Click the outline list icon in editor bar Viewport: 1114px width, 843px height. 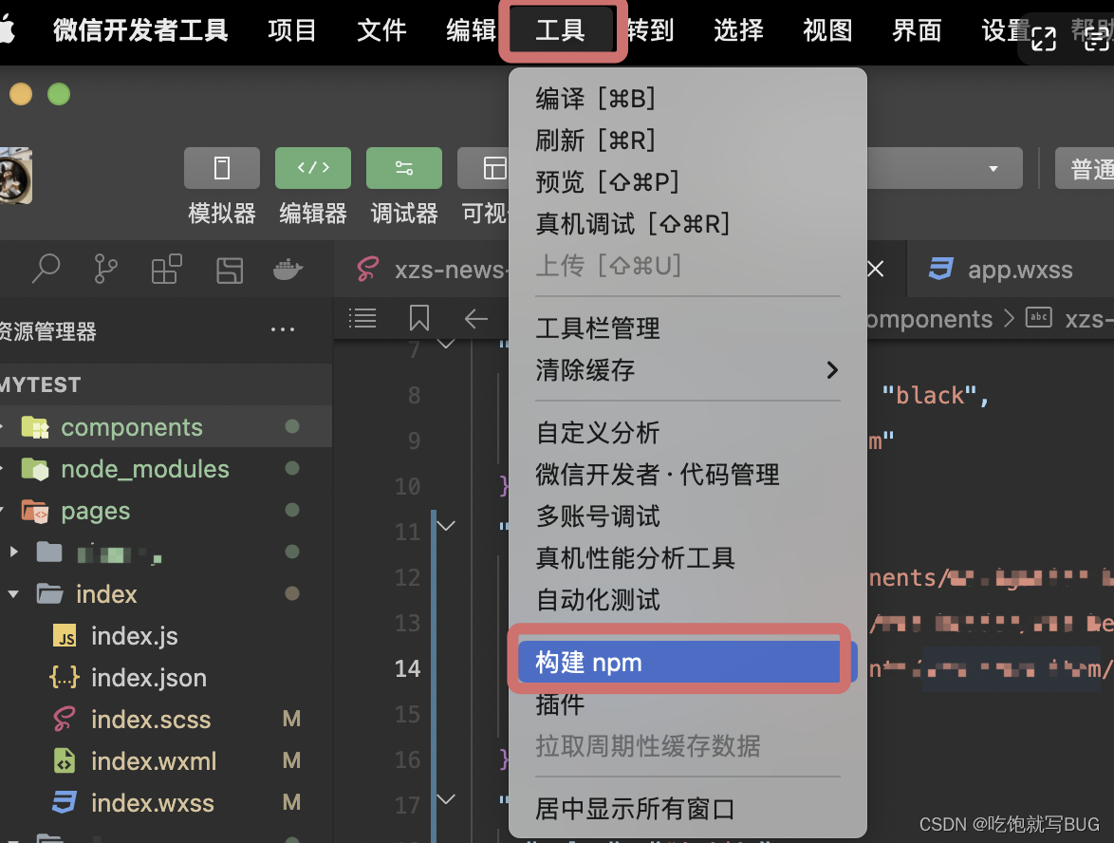(362, 318)
